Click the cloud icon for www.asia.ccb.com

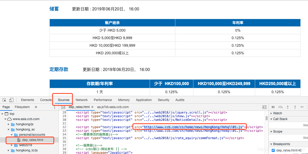9,119
